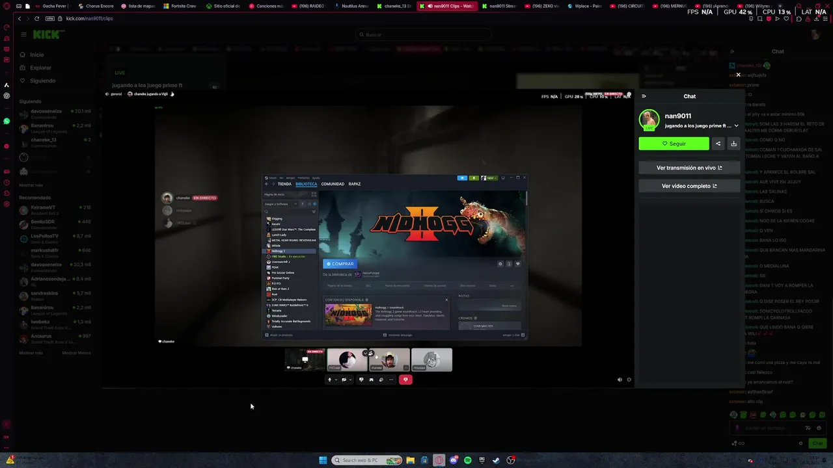Open recommended channel KeirameVT

tap(55, 210)
